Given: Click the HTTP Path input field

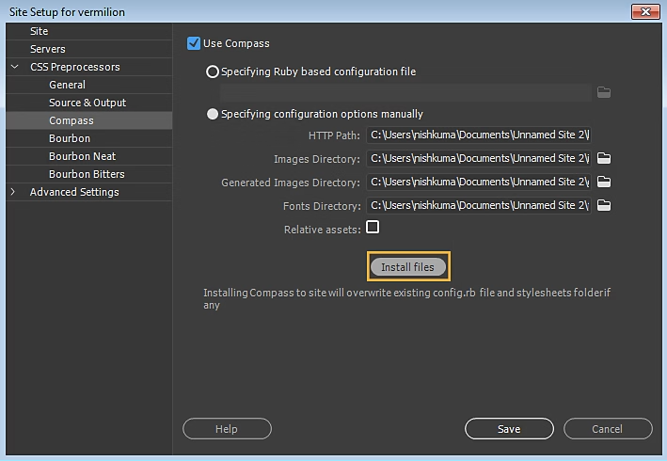Looking at the screenshot, I should click(478, 135).
